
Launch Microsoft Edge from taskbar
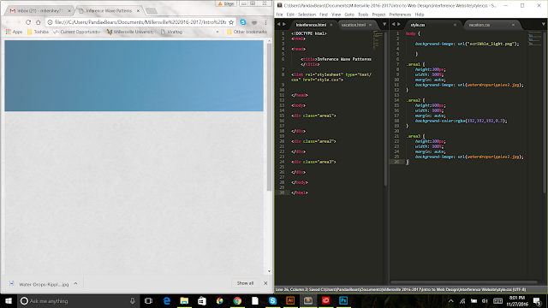(x=167, y=300)
